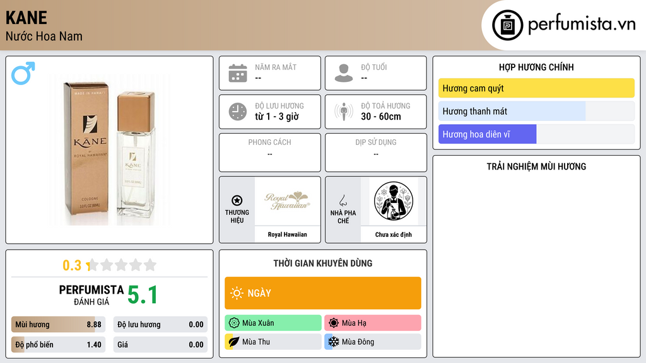
Task: Click the snowflake icon beside Mùa Đông
Action: point(334,342)
